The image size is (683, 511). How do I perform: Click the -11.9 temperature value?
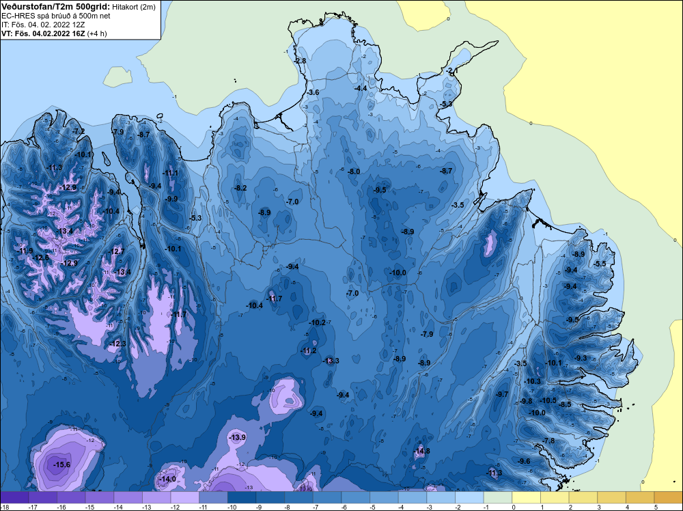tap(25, 251)
